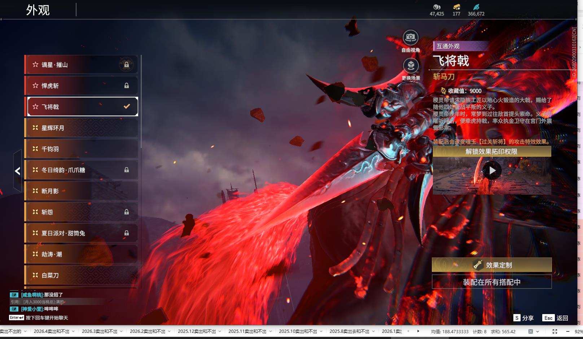
Task: Click the chat channel icon beside 神爱小萱
Action: [x=14, y=309]
